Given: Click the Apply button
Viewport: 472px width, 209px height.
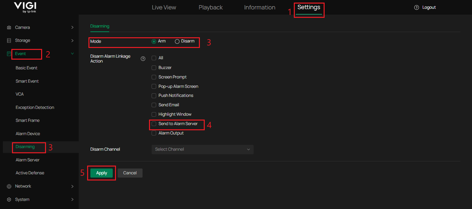Looking at the screenshot, I should click(102, 173).
